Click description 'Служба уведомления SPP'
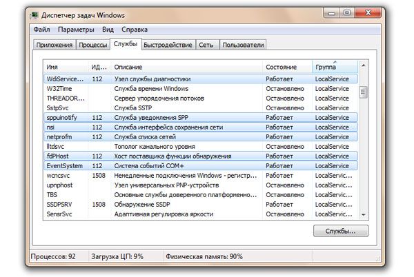Image resolution: width=414 pixels, height=277 pixels. pos(151,118)
